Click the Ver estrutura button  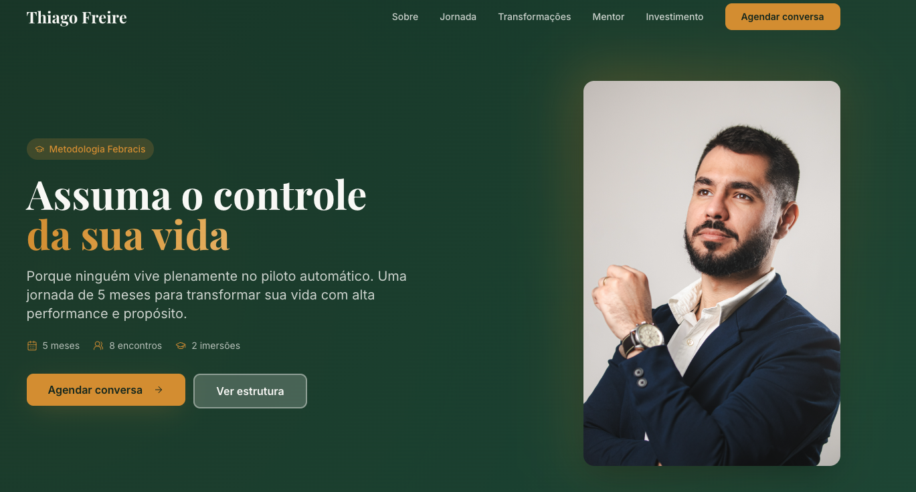tap(250, 391)
